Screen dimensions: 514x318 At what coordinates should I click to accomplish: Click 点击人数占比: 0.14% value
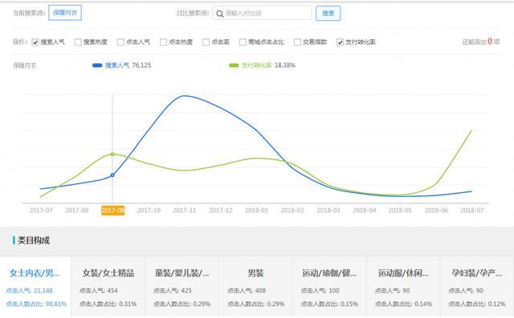[x=403, y=304]
